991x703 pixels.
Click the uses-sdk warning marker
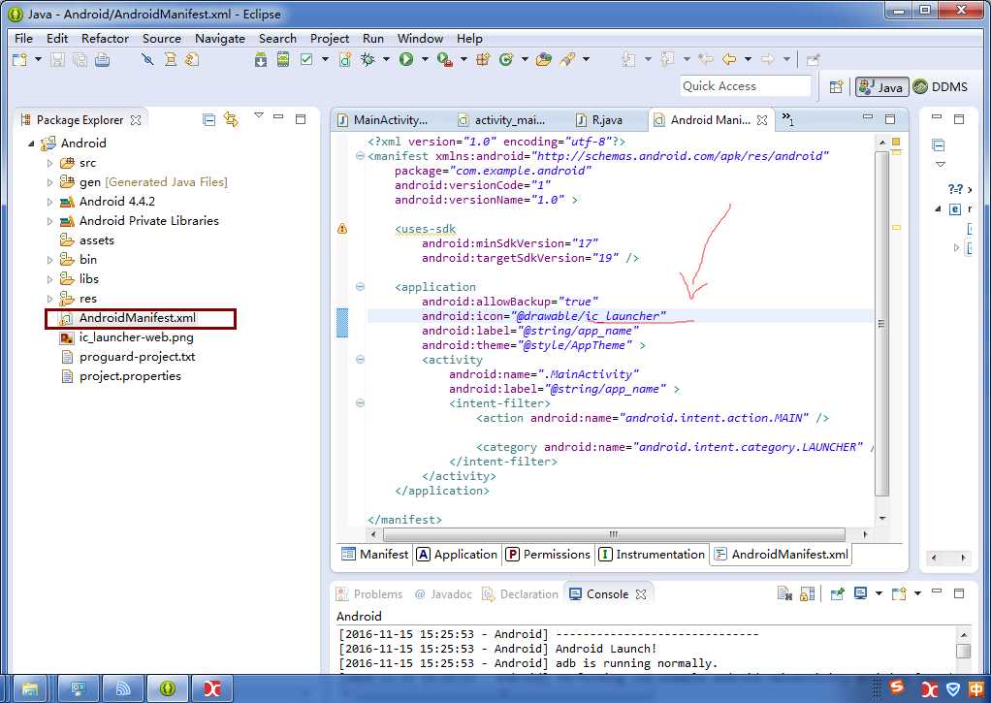pos(342,229)
